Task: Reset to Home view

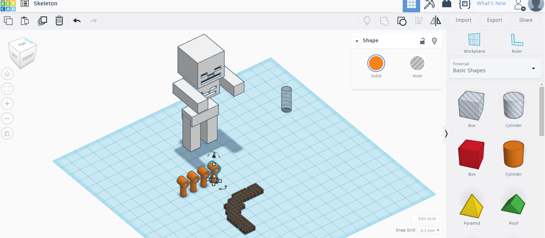Action: click(x=7, y=74)
